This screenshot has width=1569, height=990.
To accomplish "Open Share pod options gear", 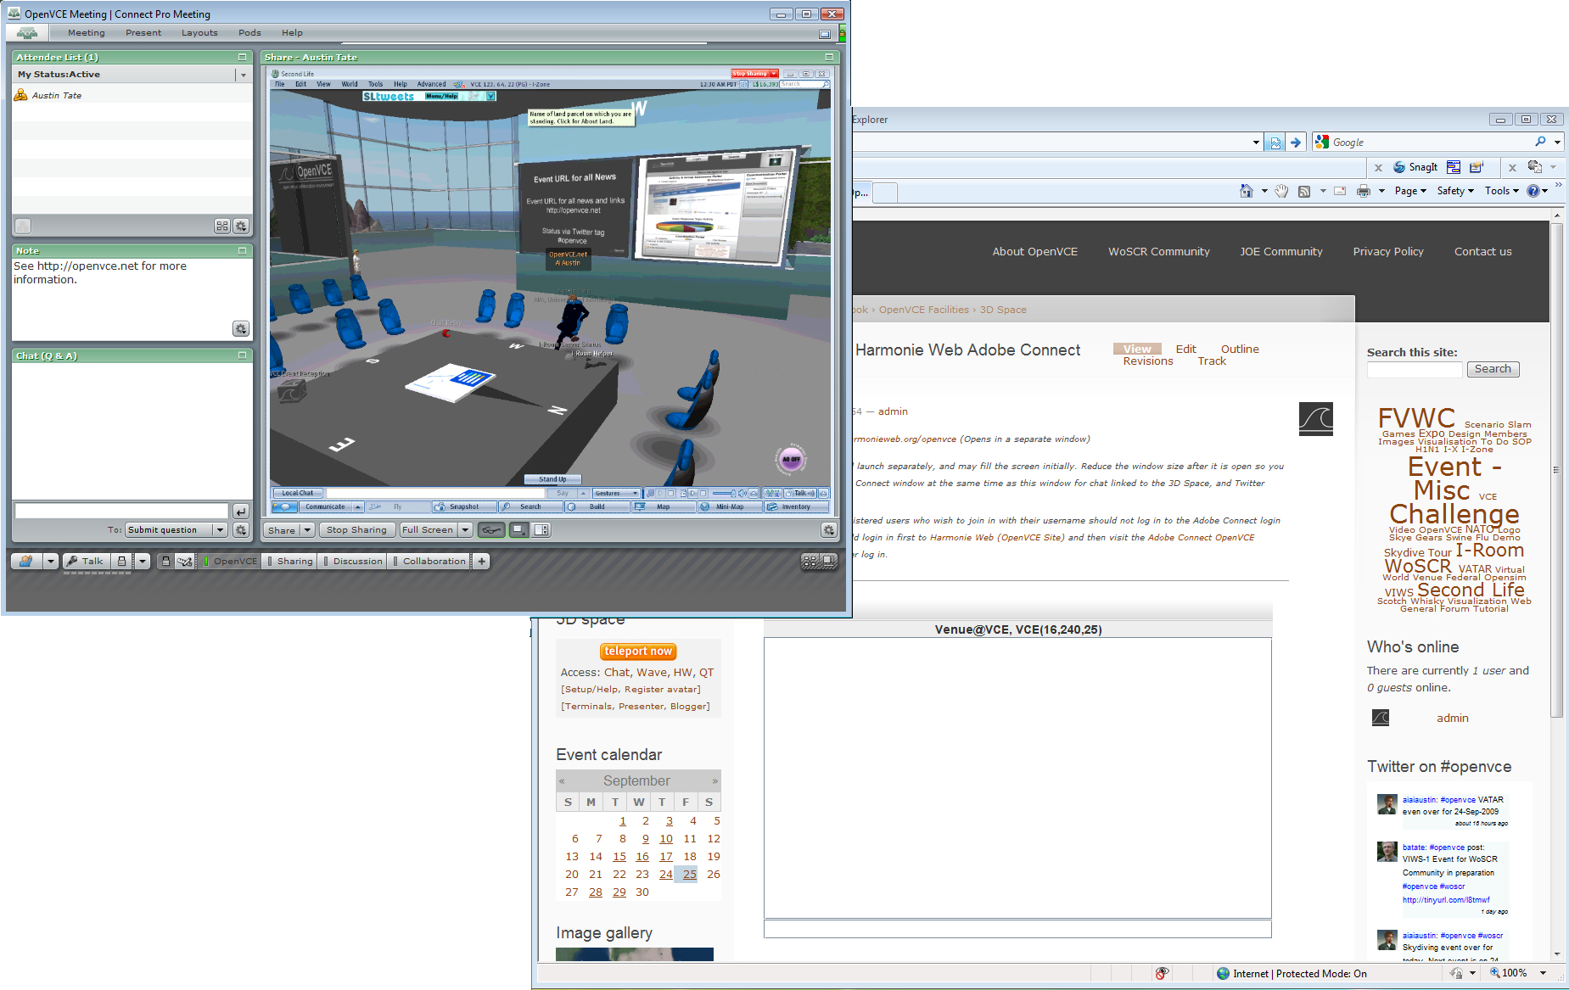I will coord(828,530).
